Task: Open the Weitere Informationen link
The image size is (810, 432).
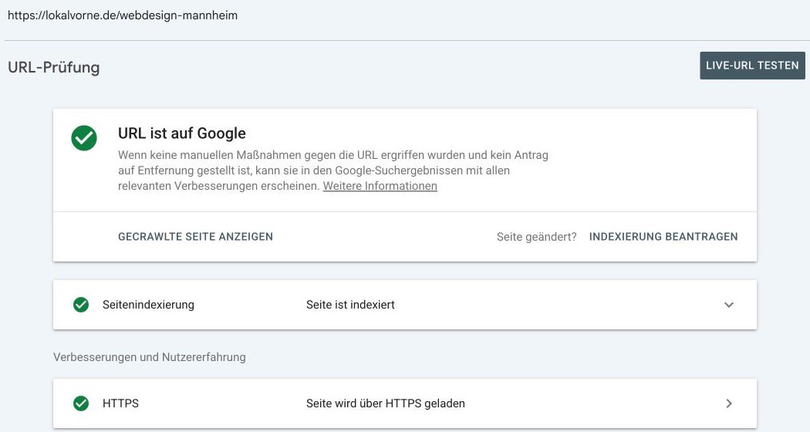Action: [380, 186]
